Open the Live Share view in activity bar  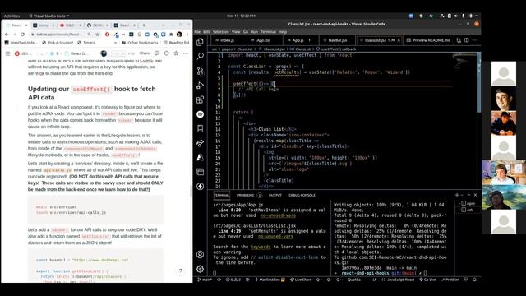pos(201,143)
